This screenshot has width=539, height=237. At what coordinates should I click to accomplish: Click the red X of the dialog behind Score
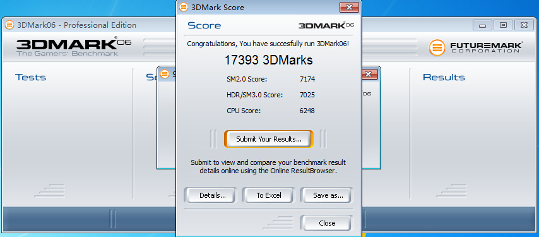369,74
